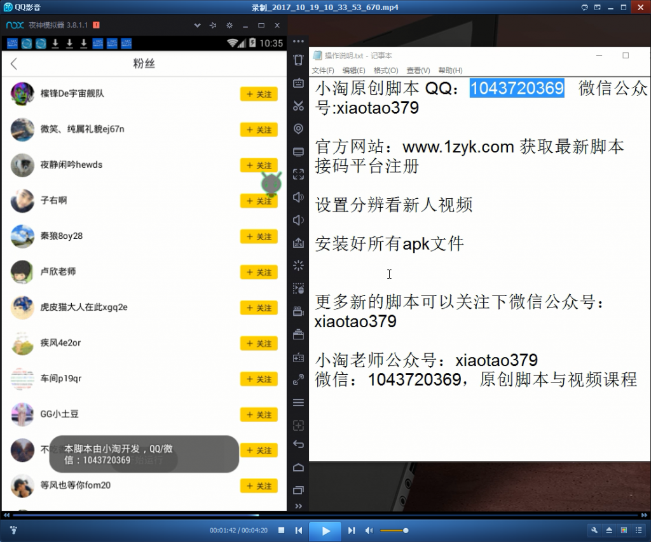
Task: Open QQ影音 feedback chat icon
Action: point(584,8)
